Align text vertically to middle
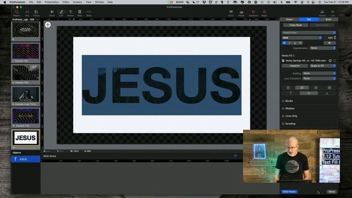This screenshot has width=352, height=198. [309, 93]
